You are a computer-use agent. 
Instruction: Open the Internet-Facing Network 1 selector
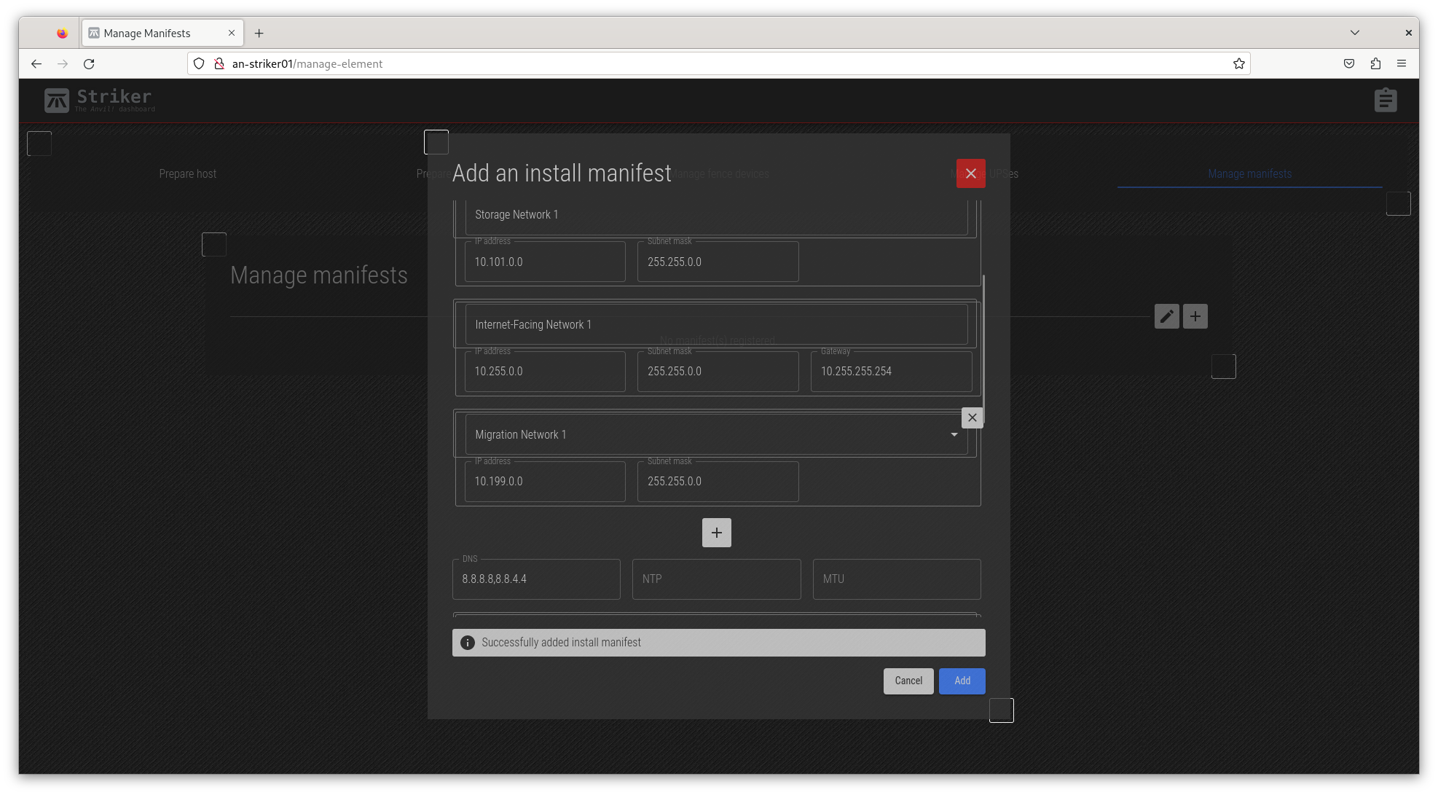coord(715,325)
